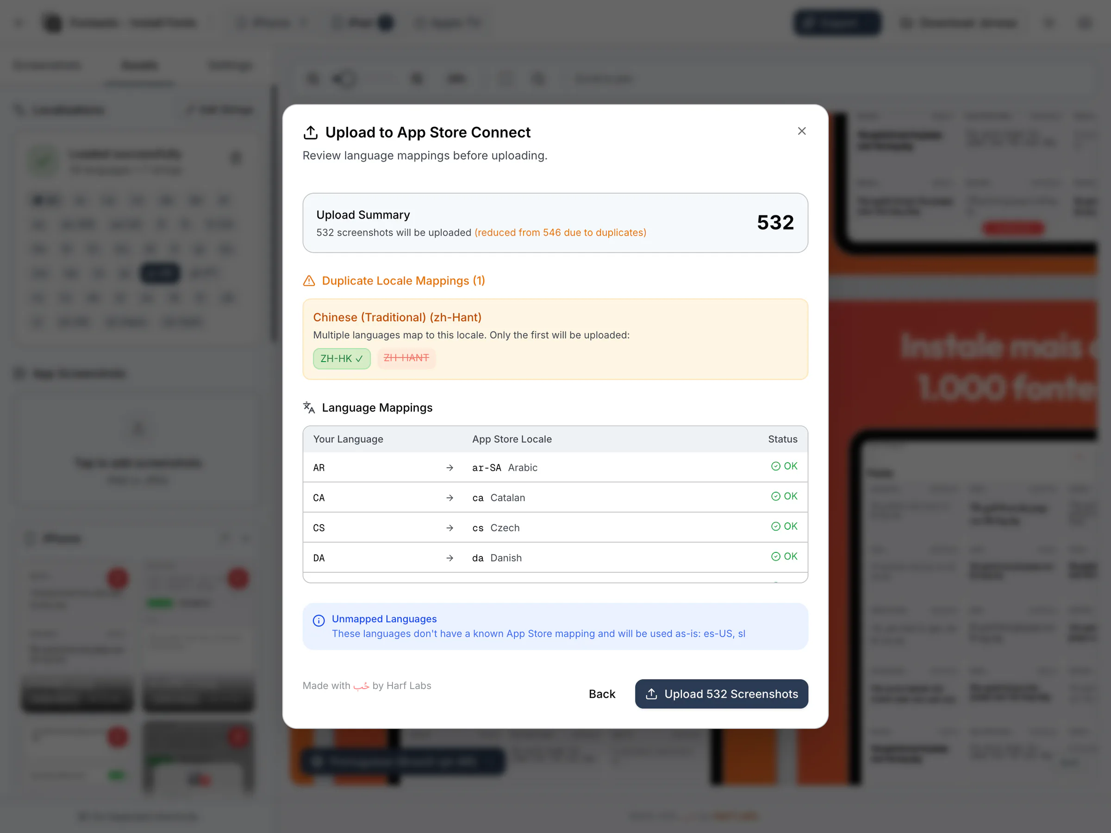The image size is (1111, 833).
Task: Click the App Store Locale column header
Action: click(512, 439)
